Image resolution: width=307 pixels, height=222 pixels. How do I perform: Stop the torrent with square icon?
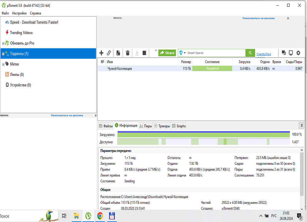click(x=144, y=53)
